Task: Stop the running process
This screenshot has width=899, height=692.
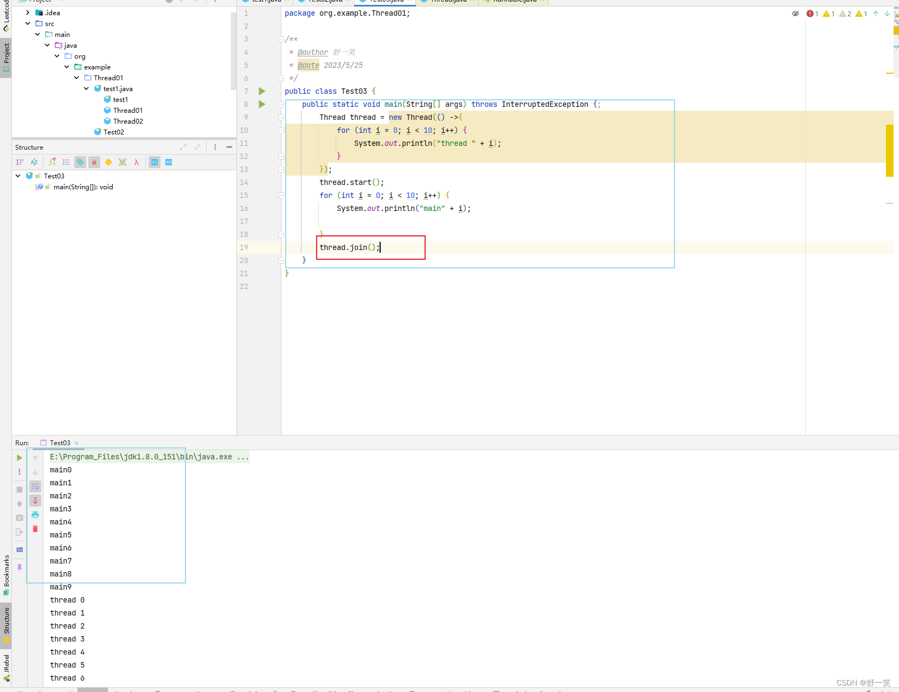Action: (20, 490)
